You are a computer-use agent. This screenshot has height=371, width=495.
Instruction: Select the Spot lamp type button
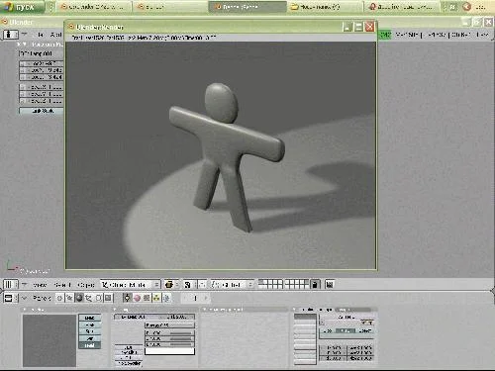tap(90, 331)
